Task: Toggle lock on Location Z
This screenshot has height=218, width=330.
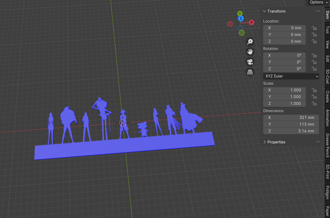Action: [314, 41]
